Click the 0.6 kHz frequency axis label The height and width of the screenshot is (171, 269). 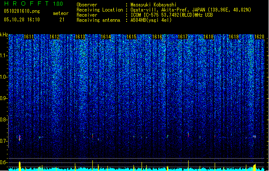click(x=3, y=162)
